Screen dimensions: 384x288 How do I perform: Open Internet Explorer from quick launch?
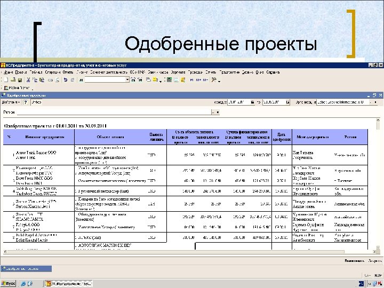23,284
